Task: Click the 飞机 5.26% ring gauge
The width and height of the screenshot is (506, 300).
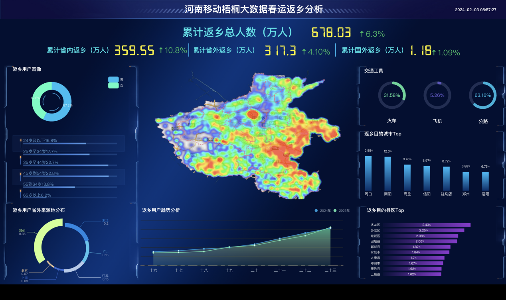Action: pos(437,96)
